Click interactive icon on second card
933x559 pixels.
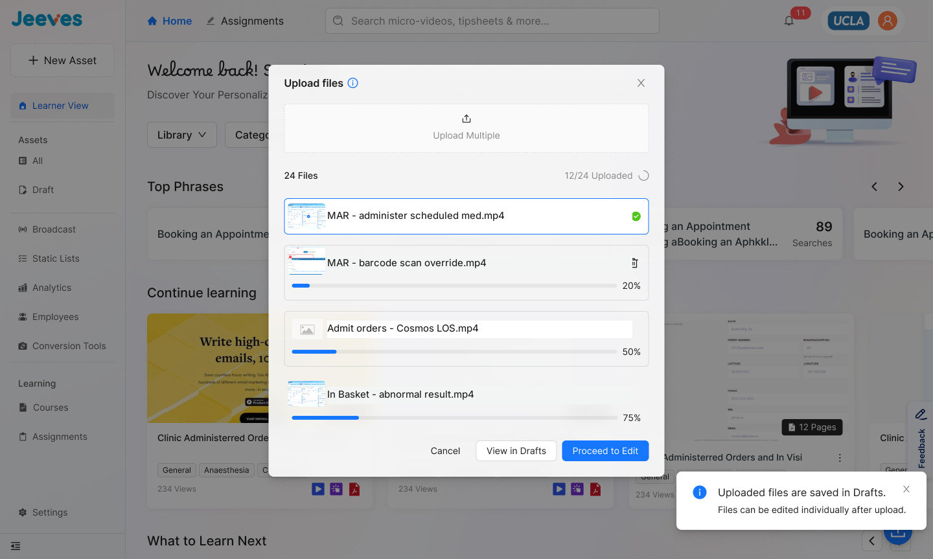pyautogui.click(x=577, y=489)
